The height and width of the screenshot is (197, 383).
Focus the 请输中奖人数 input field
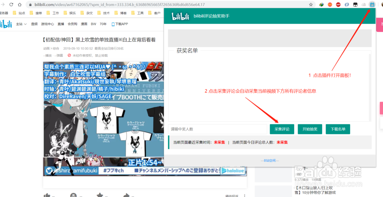218,129
